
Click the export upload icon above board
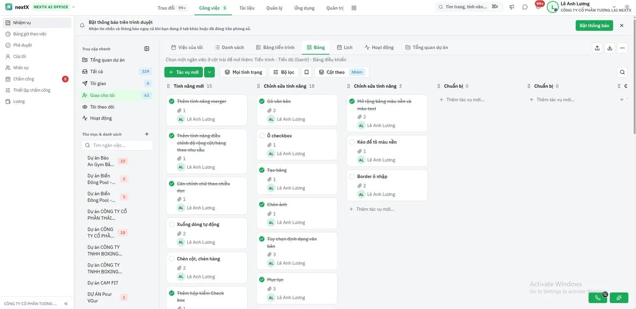(x=597, y=48)
